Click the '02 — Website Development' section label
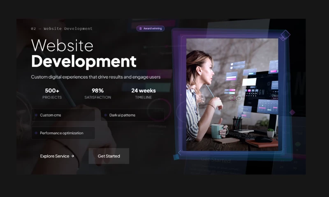 pos(62,29)
